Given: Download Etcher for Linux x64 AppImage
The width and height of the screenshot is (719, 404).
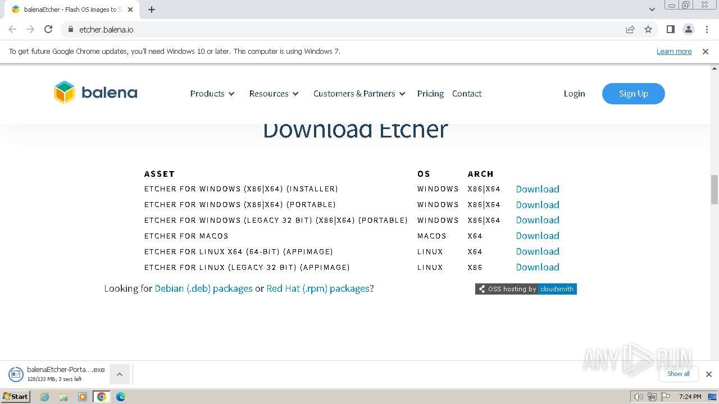Looking at the screenshot, I should click(x=538, y=251).
